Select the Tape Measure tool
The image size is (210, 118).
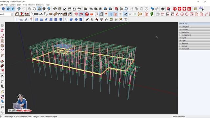pyautogui.click(x=2, y=76)
